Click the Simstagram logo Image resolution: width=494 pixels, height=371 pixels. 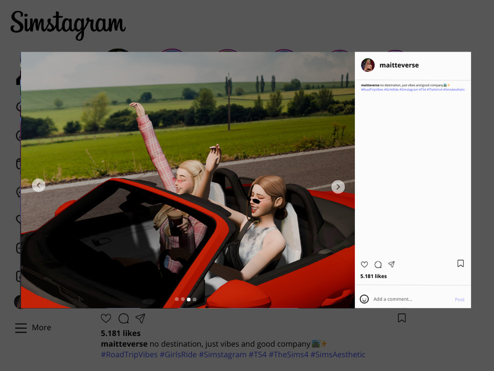tap(68, 24)
